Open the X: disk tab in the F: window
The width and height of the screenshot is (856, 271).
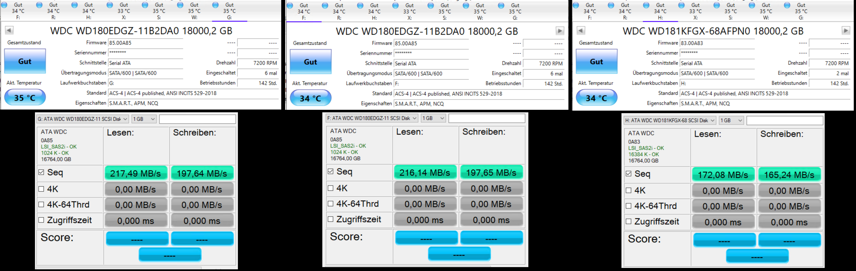tap(409, 12)
